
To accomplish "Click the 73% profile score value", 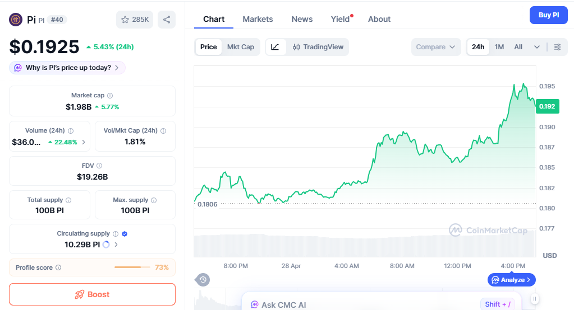I will 162,267.
